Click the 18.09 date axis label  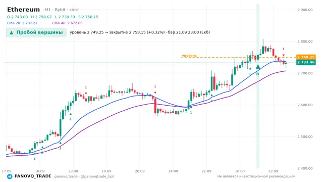coord(40,171)
